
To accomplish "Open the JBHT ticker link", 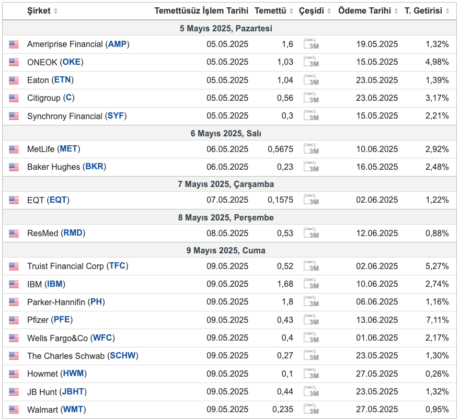I will [73, 391].
